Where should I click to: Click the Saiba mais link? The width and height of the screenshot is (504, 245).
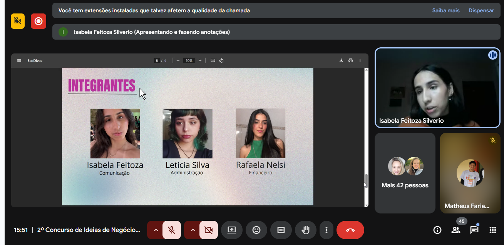click(446, 10)
